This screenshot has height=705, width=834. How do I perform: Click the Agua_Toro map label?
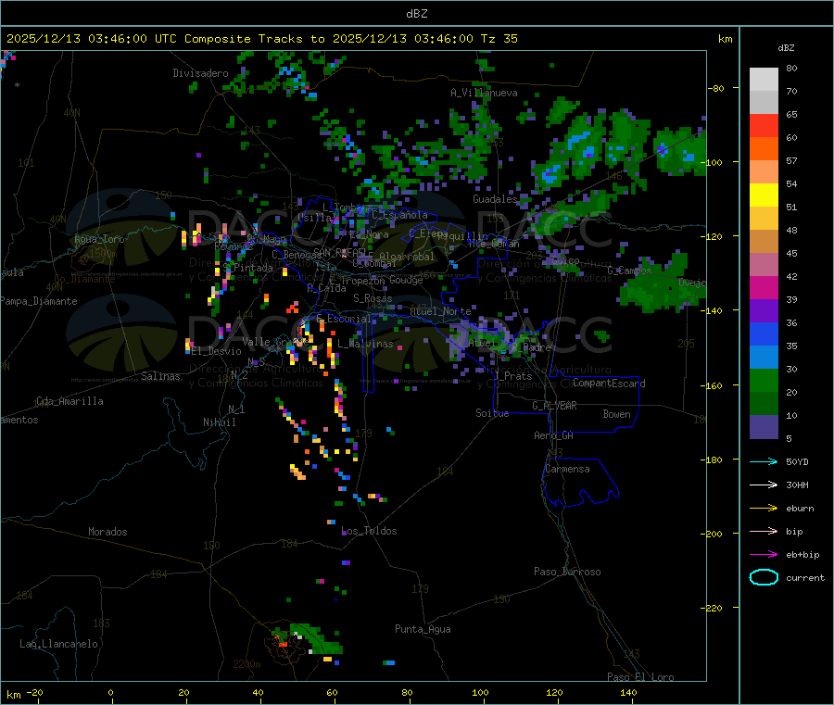pos(99,239)
